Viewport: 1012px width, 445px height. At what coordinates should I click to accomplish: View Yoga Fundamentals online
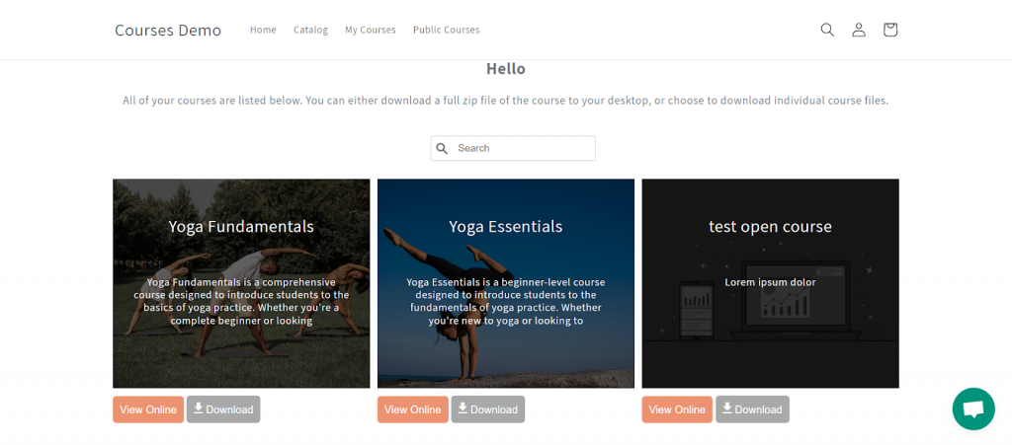click(x=148, y=409)
